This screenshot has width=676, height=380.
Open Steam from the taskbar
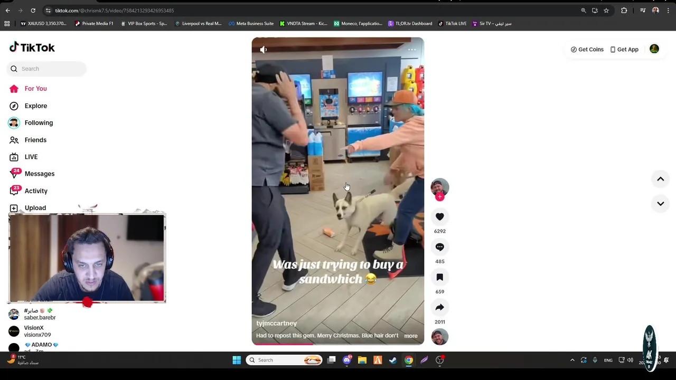[393, 360]
